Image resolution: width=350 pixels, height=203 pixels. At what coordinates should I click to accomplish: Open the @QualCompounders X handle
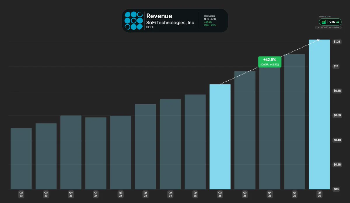[329, 27]
